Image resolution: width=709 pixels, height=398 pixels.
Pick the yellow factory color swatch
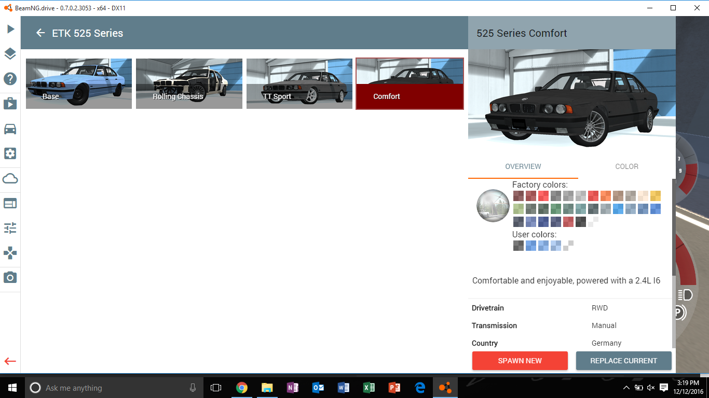pyautogui.click(x=656, y=196)
